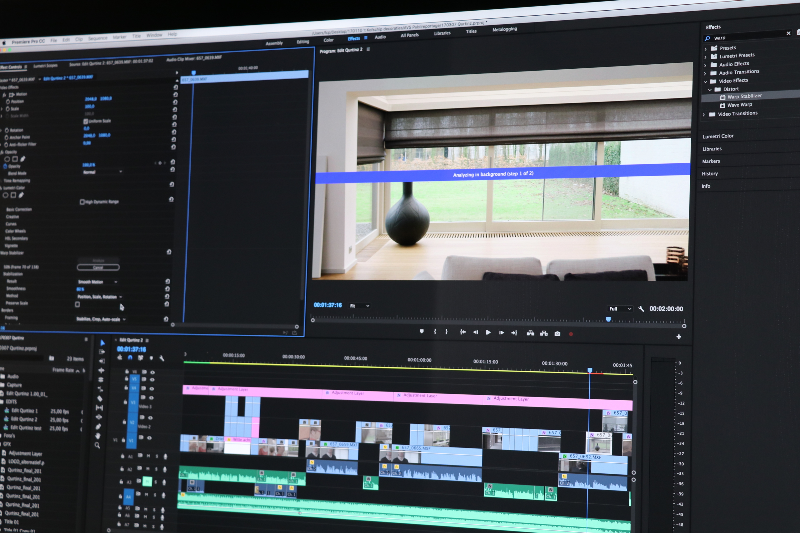
Task: Click the Method dropdown showing Position Scale Rotation
Action: coord(97,296)
